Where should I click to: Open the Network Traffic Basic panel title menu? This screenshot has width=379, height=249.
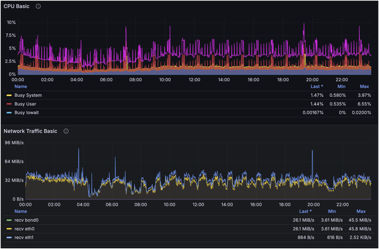click(30, 131)
